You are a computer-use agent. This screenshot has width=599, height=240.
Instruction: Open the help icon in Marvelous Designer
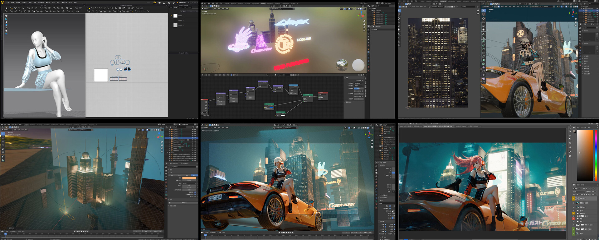point(169,2)
